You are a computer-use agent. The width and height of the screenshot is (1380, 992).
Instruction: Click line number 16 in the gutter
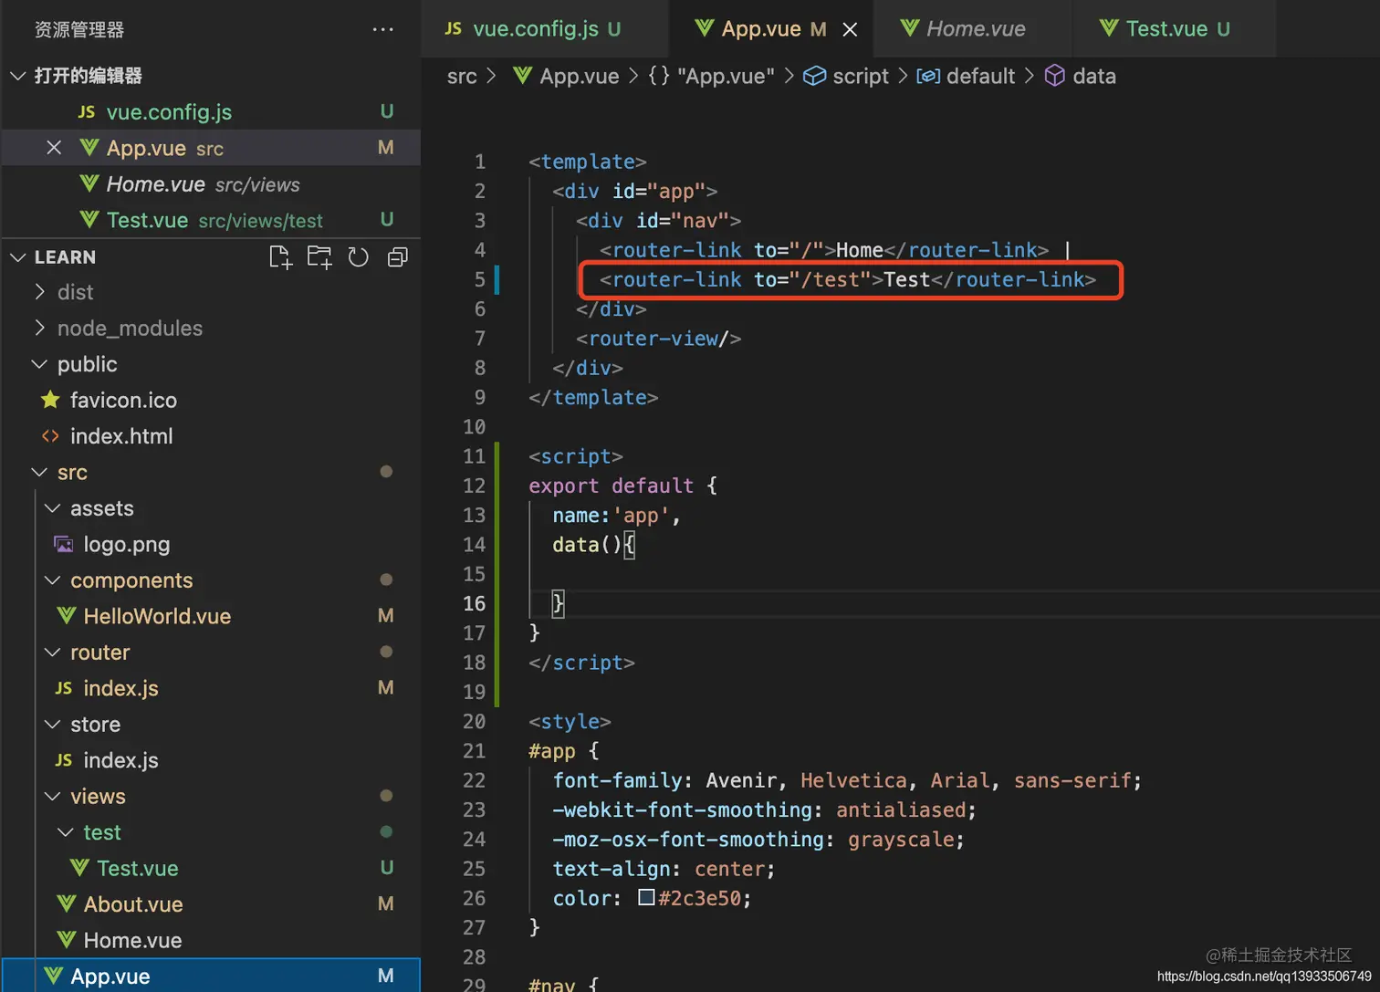tap(474, 603)
